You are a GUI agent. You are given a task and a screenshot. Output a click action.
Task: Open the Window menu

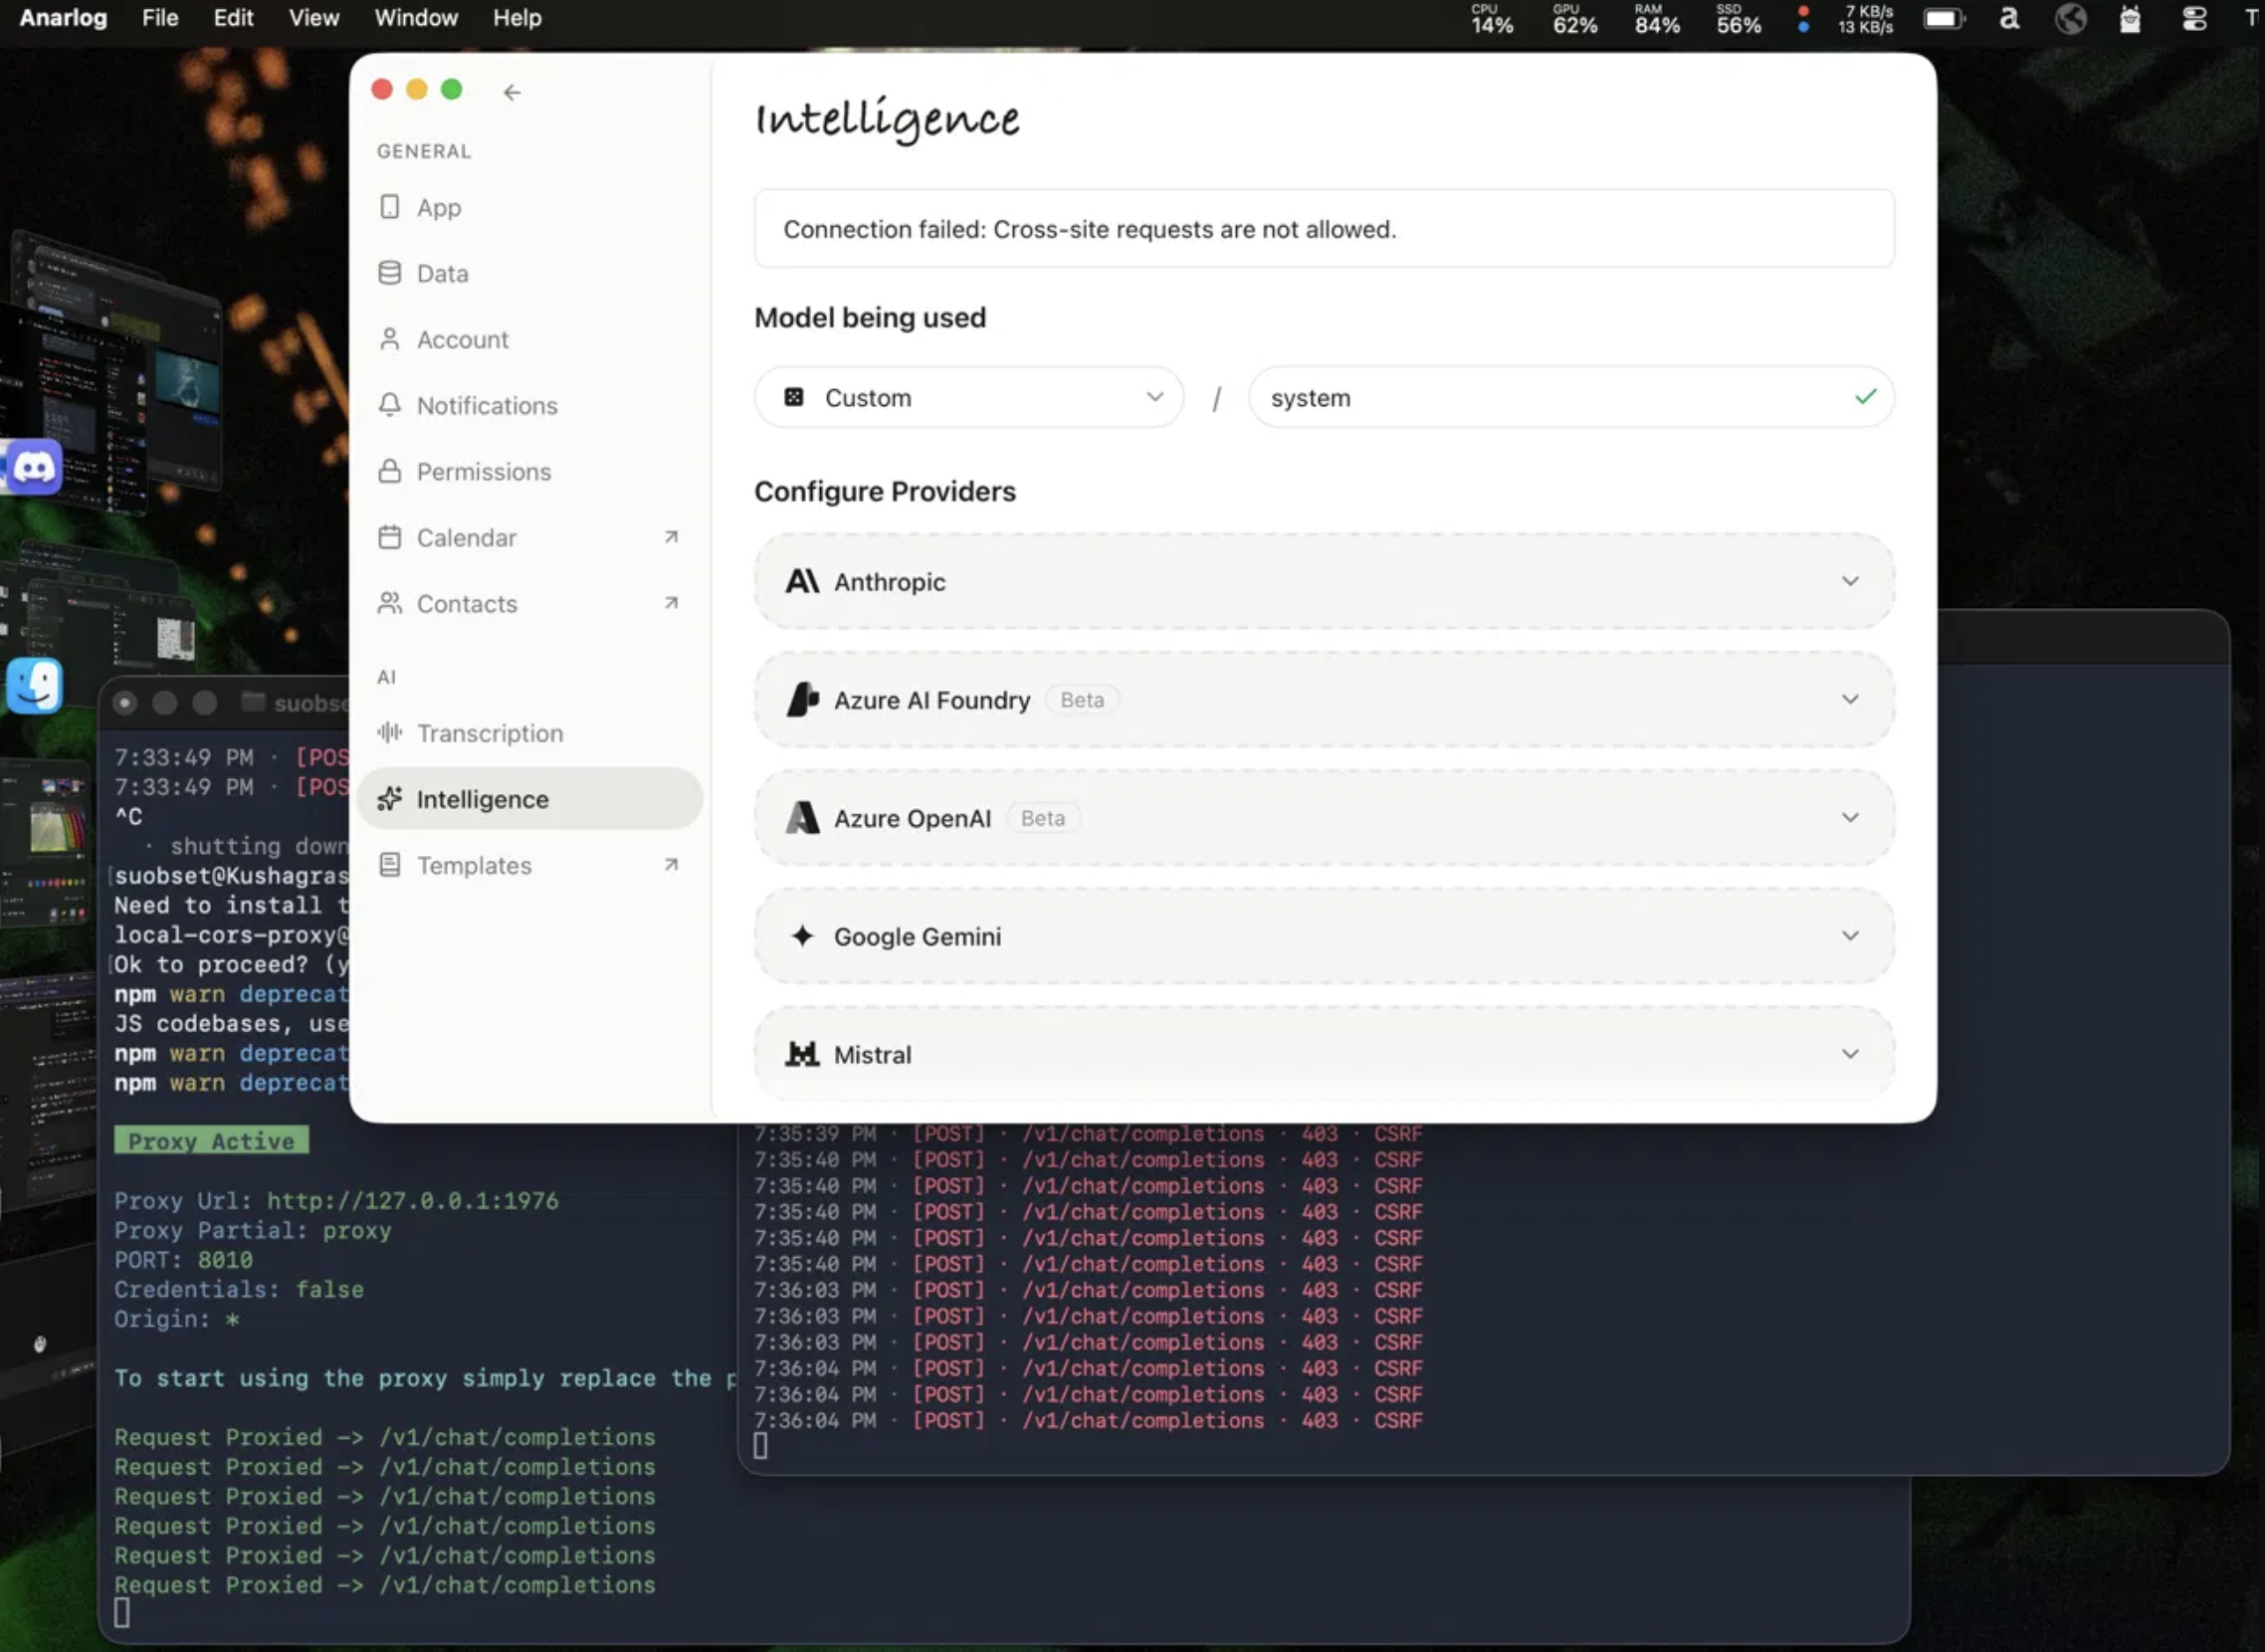coord(416,18)
